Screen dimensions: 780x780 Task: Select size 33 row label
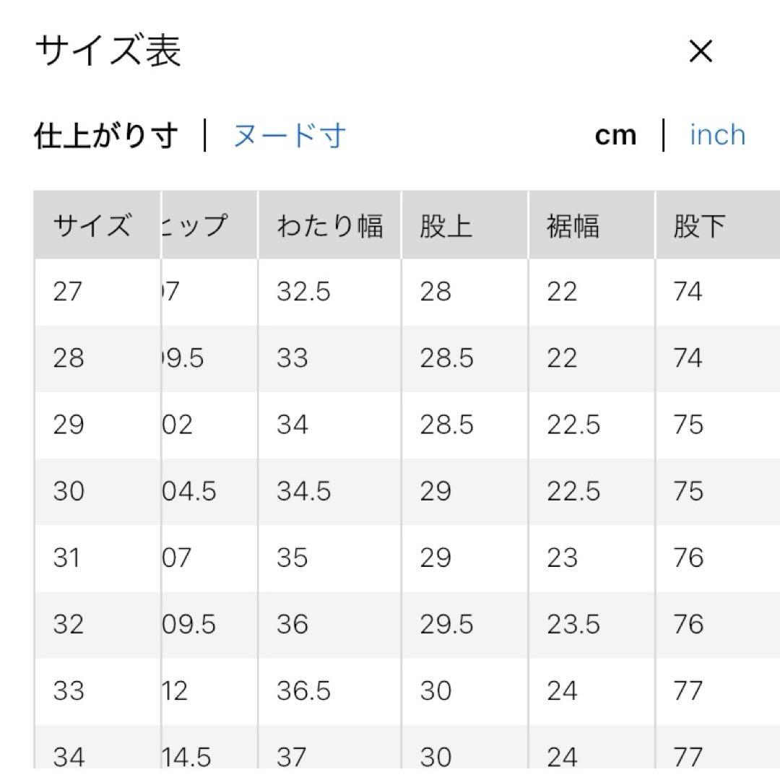68,691
